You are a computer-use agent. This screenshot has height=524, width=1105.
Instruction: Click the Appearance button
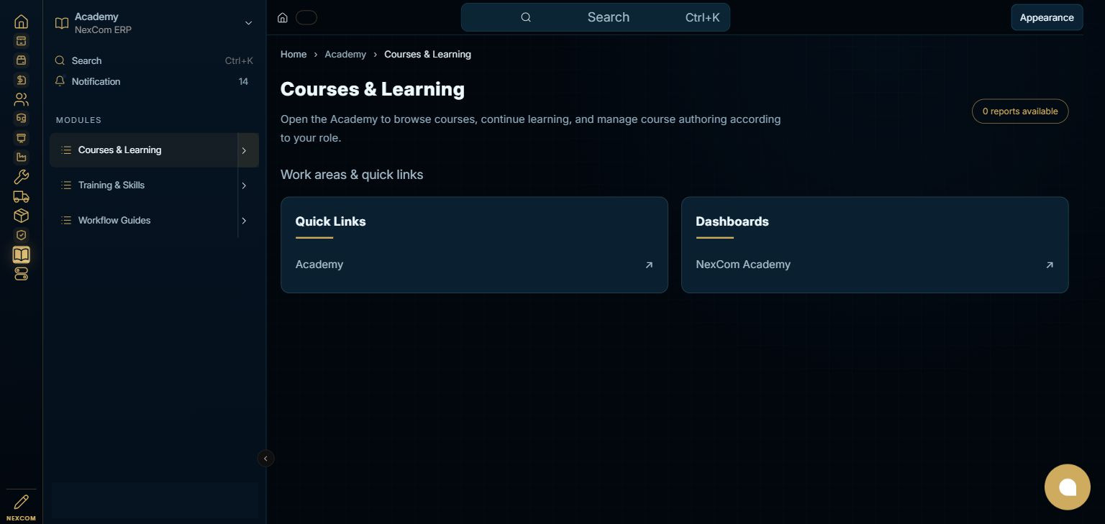coord(1047,17)
